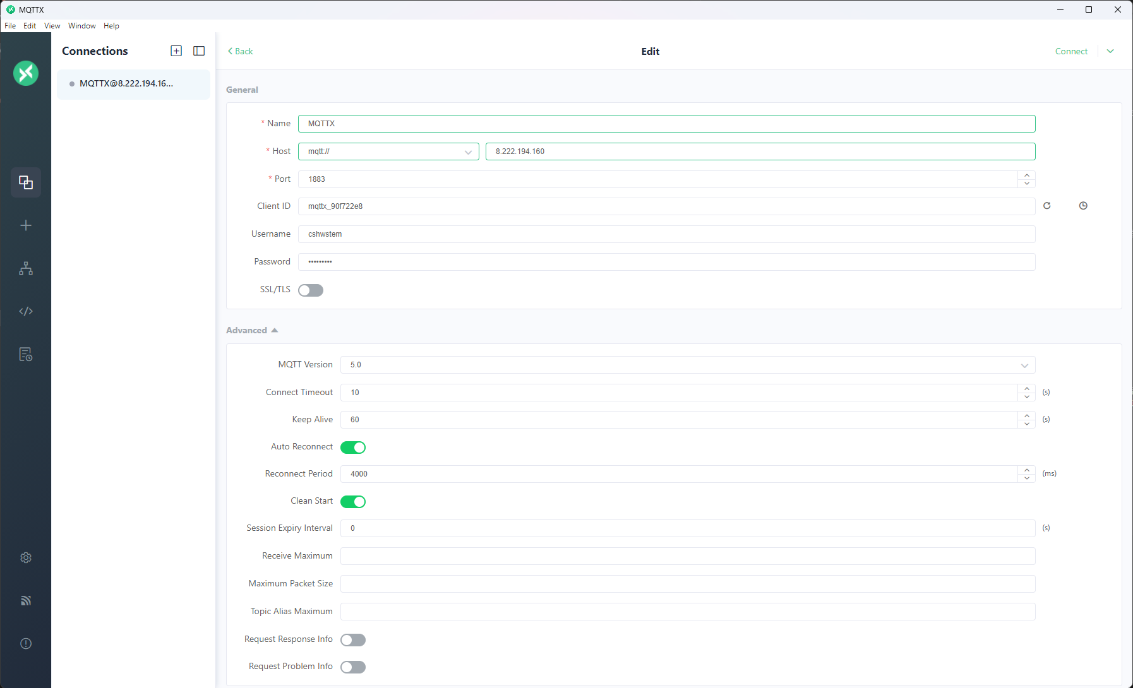The width and height of the screenshot is (1133, 688).
Task: Increase Connect Timeout with up arrow
Action: (1027, 388)
